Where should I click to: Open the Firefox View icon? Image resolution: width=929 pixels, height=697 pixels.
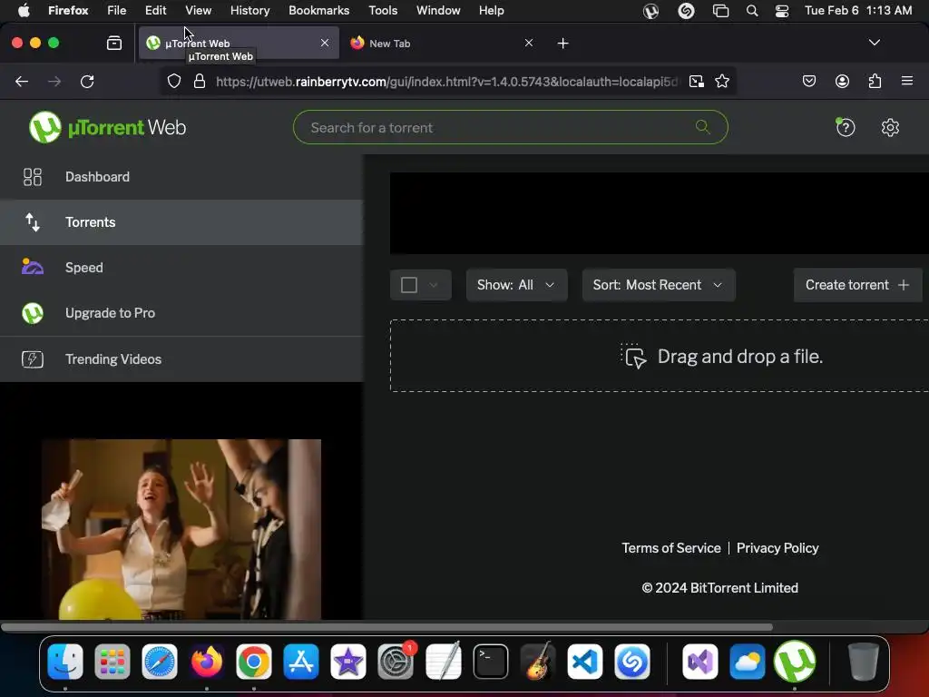[114, 43]
